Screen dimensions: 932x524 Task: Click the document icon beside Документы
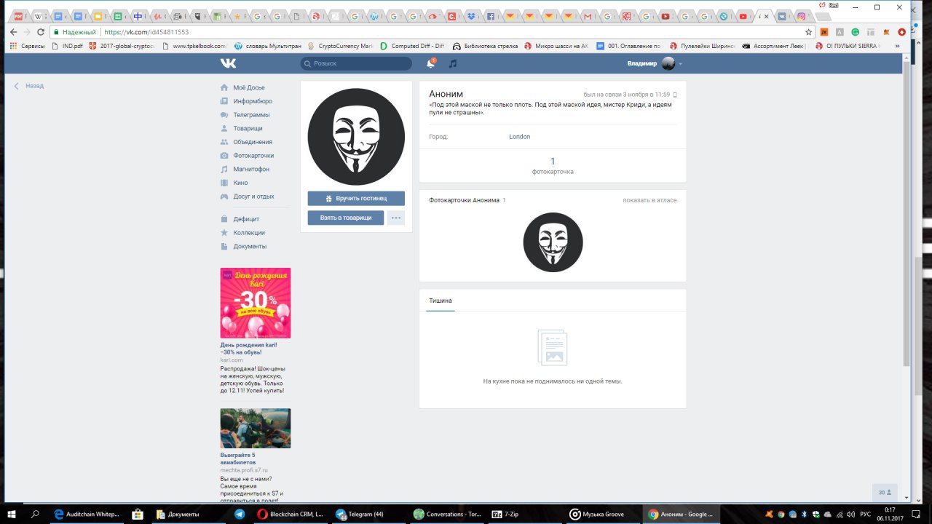[x=225, y=246]
